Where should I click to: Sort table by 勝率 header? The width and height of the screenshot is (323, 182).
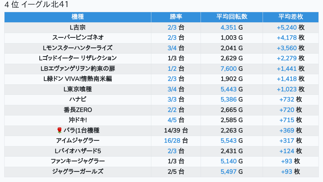click(176, 17)
